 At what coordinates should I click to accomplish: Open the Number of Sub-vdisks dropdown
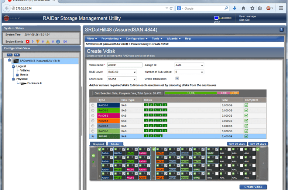tap(189, 72)
